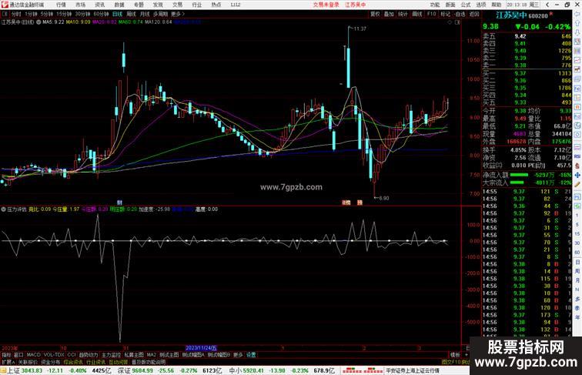The width and height of the screenshot is (582, 375).
Task: Click the 日 period sidebar icon
Action: [577, 262]
